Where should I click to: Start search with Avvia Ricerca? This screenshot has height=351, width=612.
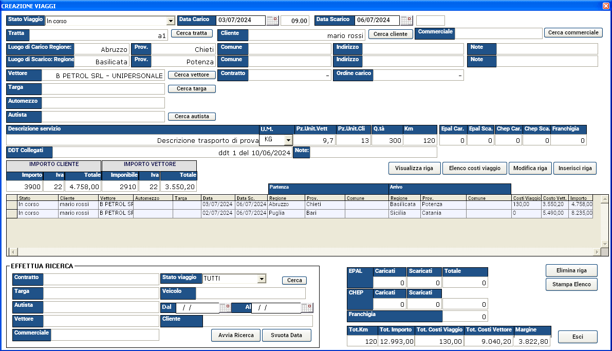pos(236,336)
